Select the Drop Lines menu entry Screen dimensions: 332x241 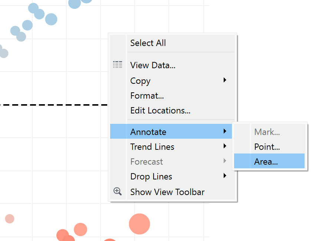(x=151, y=176)
